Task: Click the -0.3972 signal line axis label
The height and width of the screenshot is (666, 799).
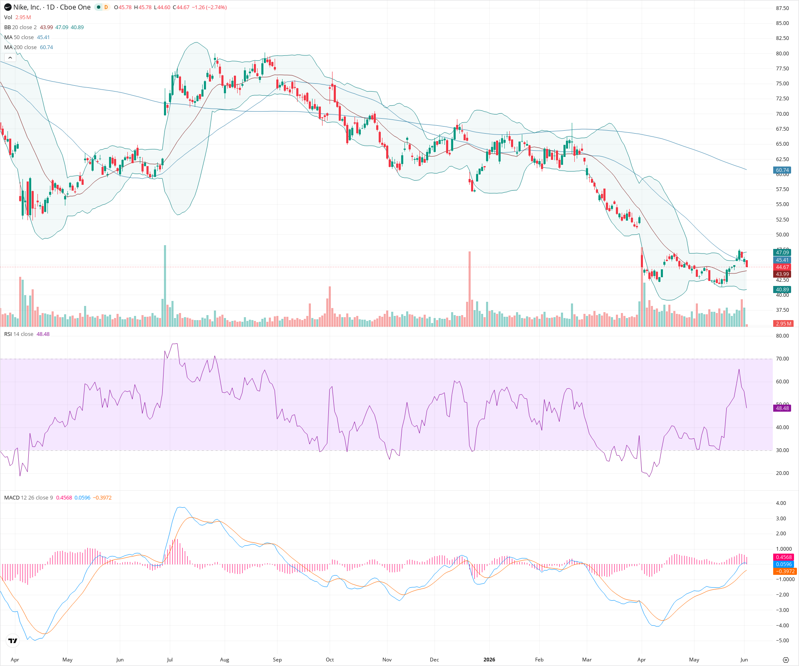Action: 784,571
